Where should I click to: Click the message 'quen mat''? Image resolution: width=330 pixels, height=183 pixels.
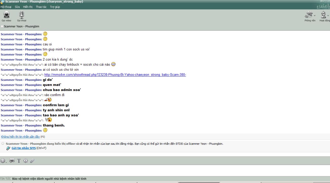52,85
